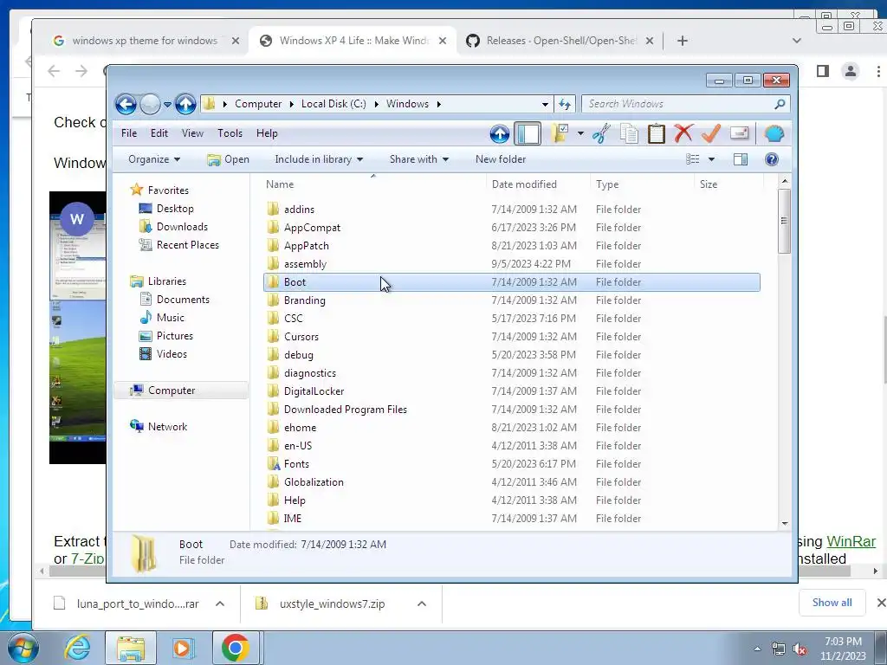Image resolution: width=887 pixels, height=665 pixels.
Task: Expand Share with dropdown
Action: tap(418, 159)
